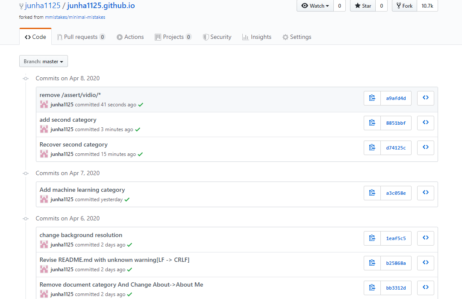View the stargazers count beside Star
Screen dimensions: 462x299
point(382,6)
